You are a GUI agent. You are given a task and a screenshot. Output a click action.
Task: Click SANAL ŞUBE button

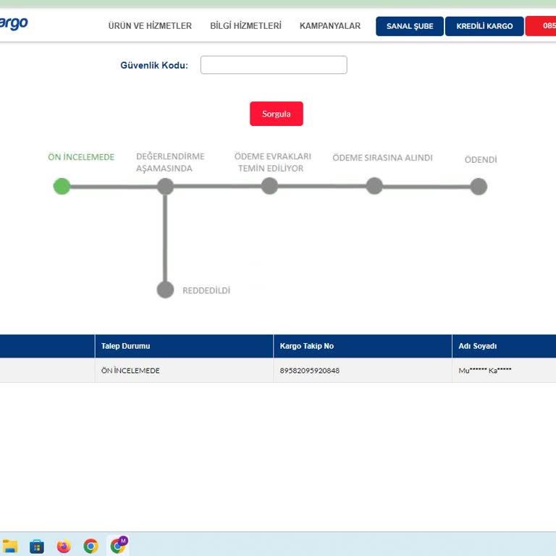(x=410, y=26)
